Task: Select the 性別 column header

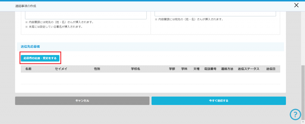Action: coord(97,69)
